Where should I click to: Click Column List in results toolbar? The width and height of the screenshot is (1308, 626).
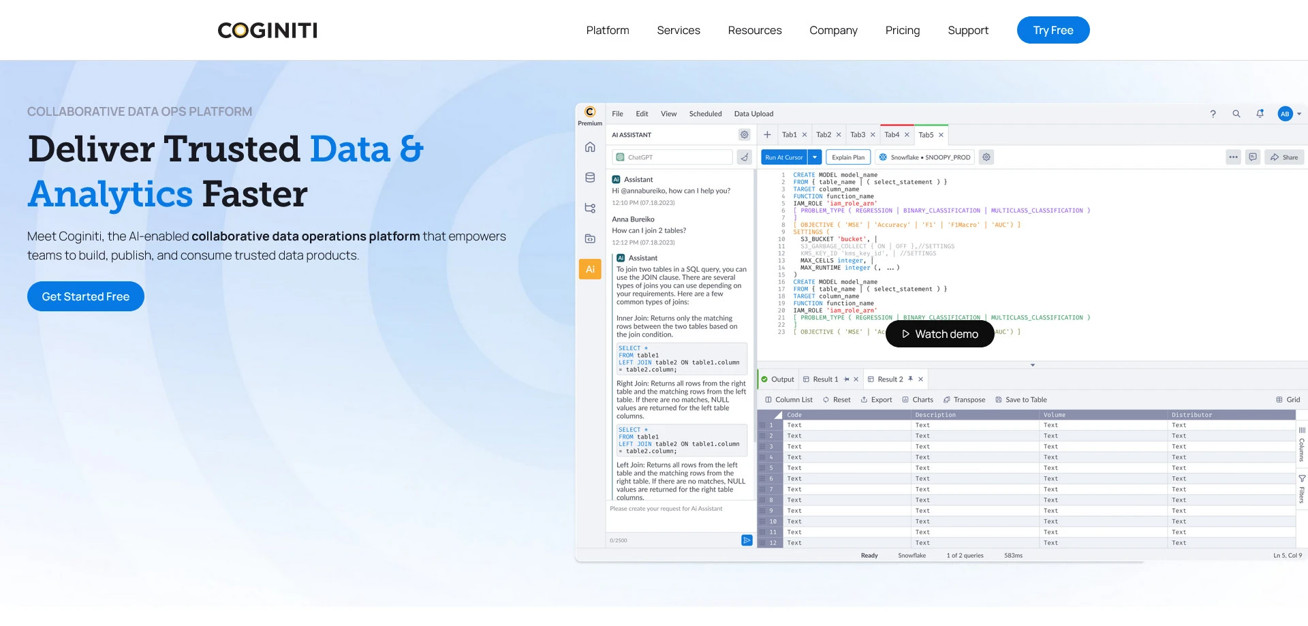pos(789,400)
